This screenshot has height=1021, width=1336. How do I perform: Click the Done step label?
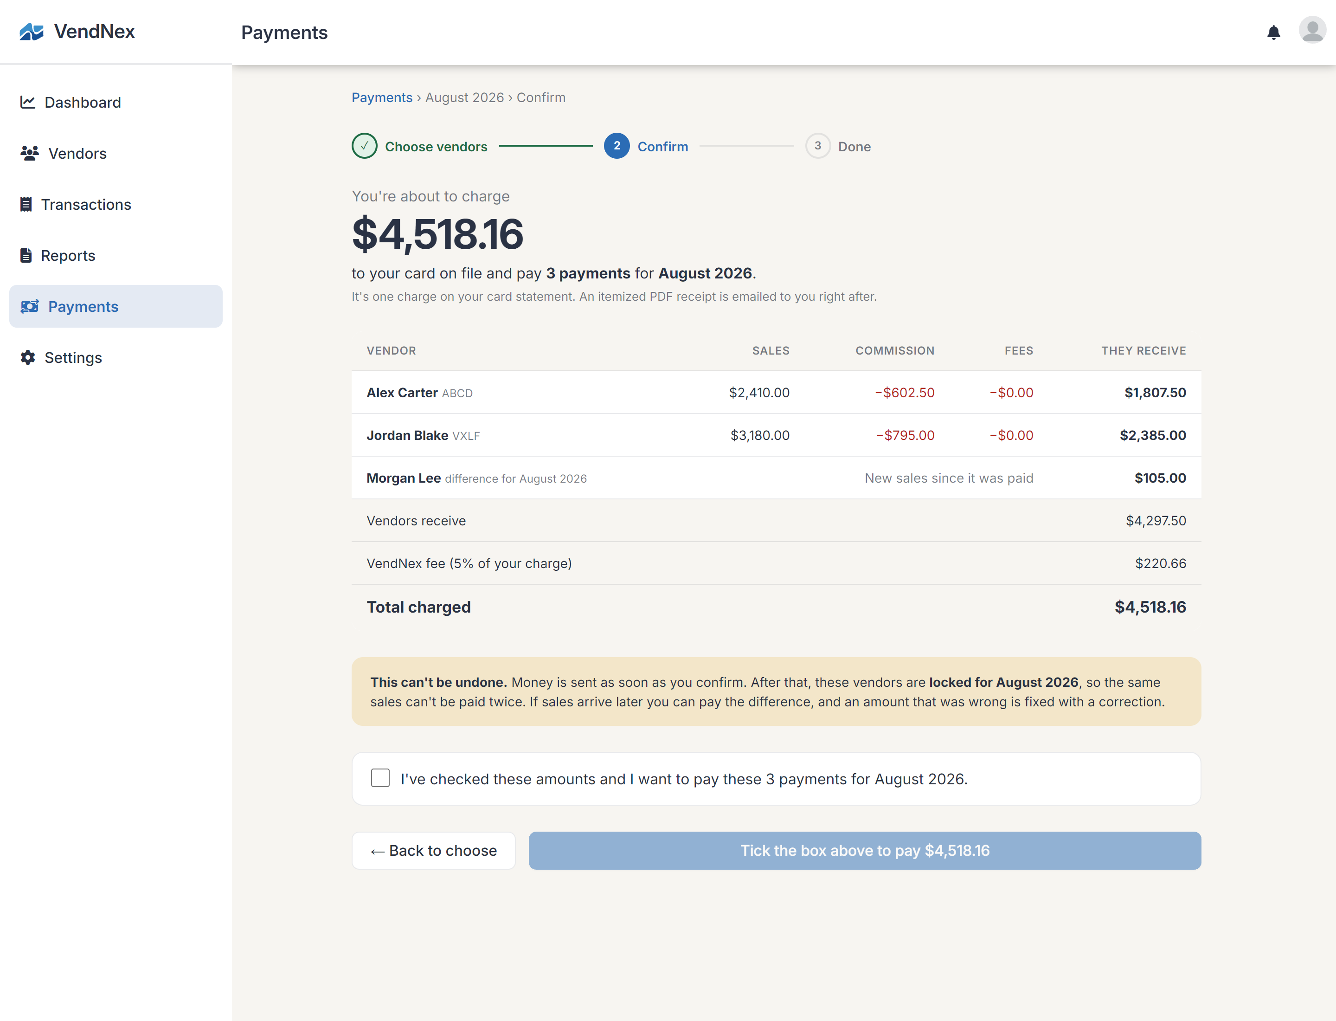[854, 147]
